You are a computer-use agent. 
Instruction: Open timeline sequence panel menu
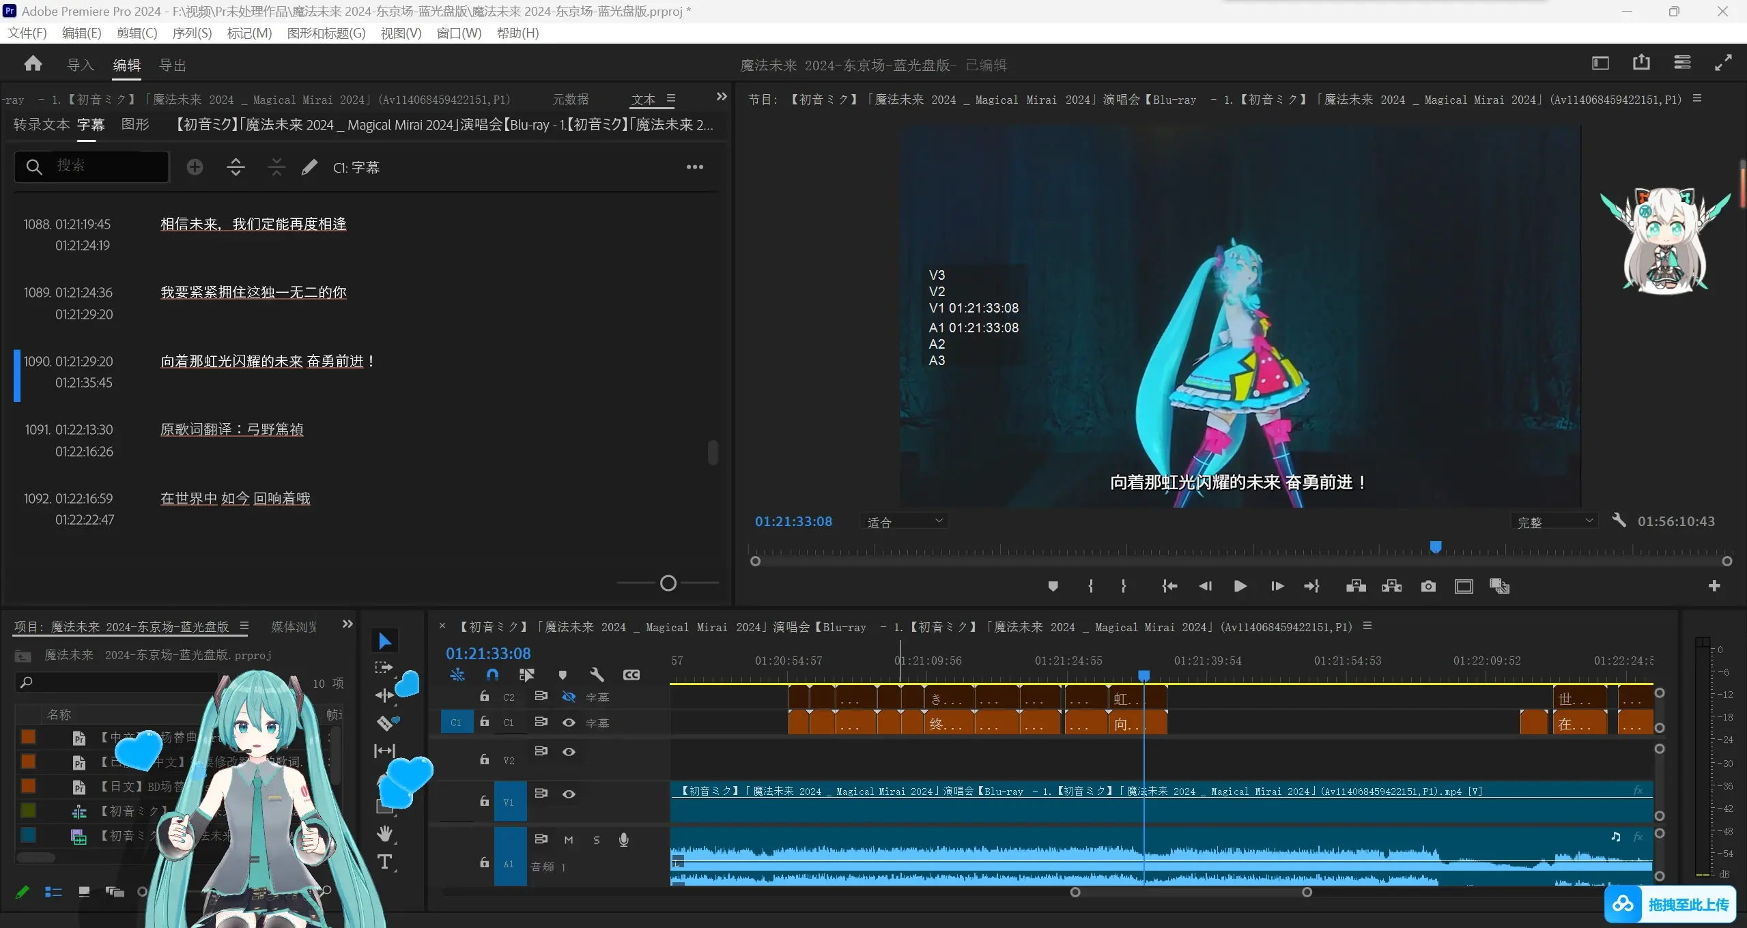coord(1367,626)
